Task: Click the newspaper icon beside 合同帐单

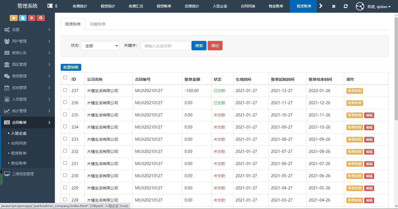Action: (x=7, y=122)
